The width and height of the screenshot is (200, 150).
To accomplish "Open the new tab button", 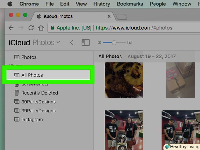I will [121, 17].
